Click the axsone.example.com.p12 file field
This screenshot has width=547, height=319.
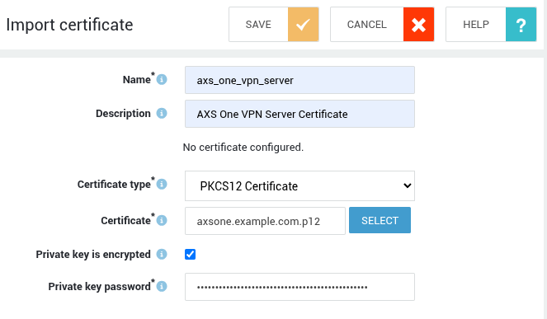tap(265, 221)
